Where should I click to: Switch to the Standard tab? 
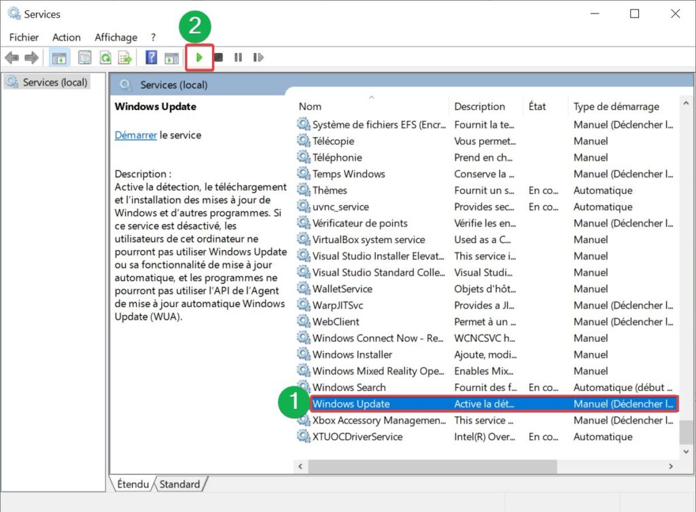tap(180, 484)
